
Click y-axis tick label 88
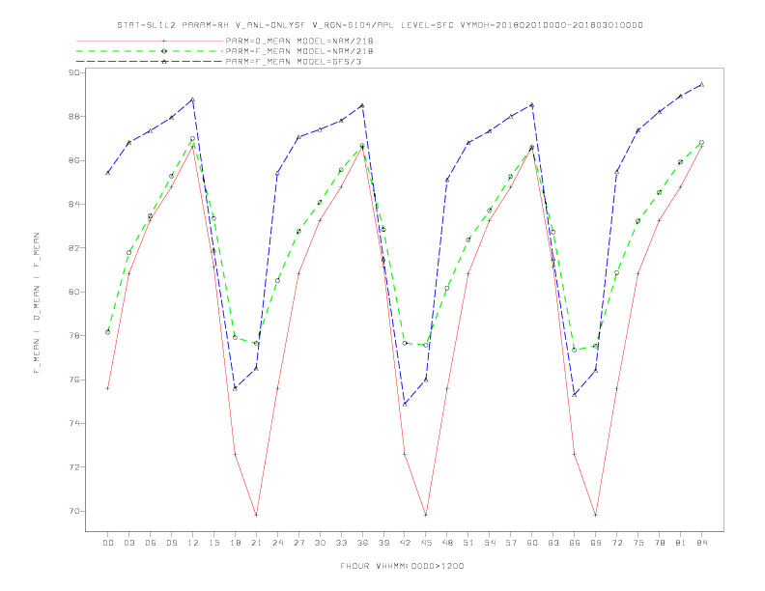tap(73, 117)
